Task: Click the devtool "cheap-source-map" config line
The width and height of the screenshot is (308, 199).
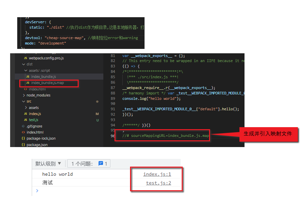Action: coord(81,38)
